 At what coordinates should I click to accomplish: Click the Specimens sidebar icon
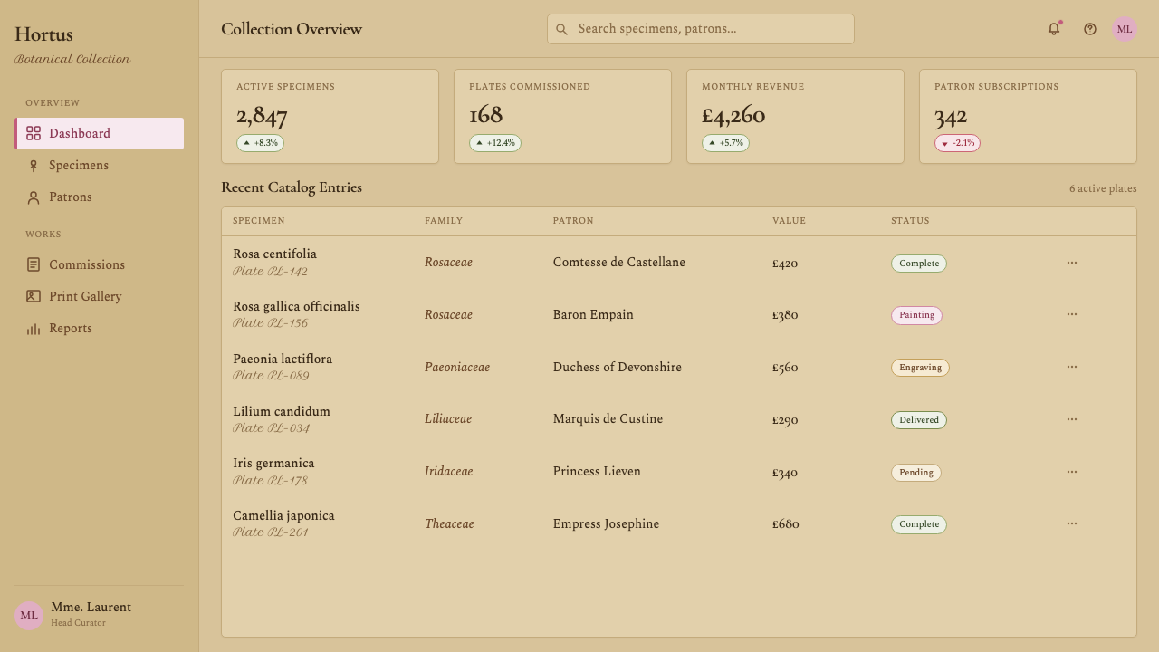click(34, 166)
